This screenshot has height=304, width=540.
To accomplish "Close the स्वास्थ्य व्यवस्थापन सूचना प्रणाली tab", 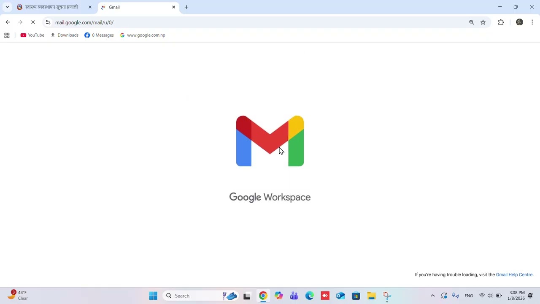I will 90,7.
